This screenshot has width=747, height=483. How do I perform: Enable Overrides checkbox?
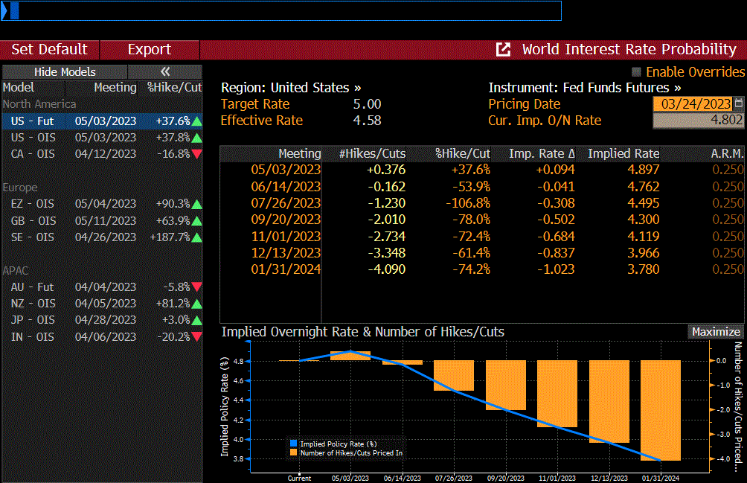pyautogui.click(x=636, y=72)
